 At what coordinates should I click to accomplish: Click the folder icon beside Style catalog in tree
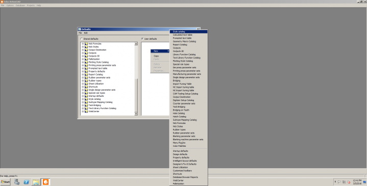pyautogui.click(x=86, y=99)
